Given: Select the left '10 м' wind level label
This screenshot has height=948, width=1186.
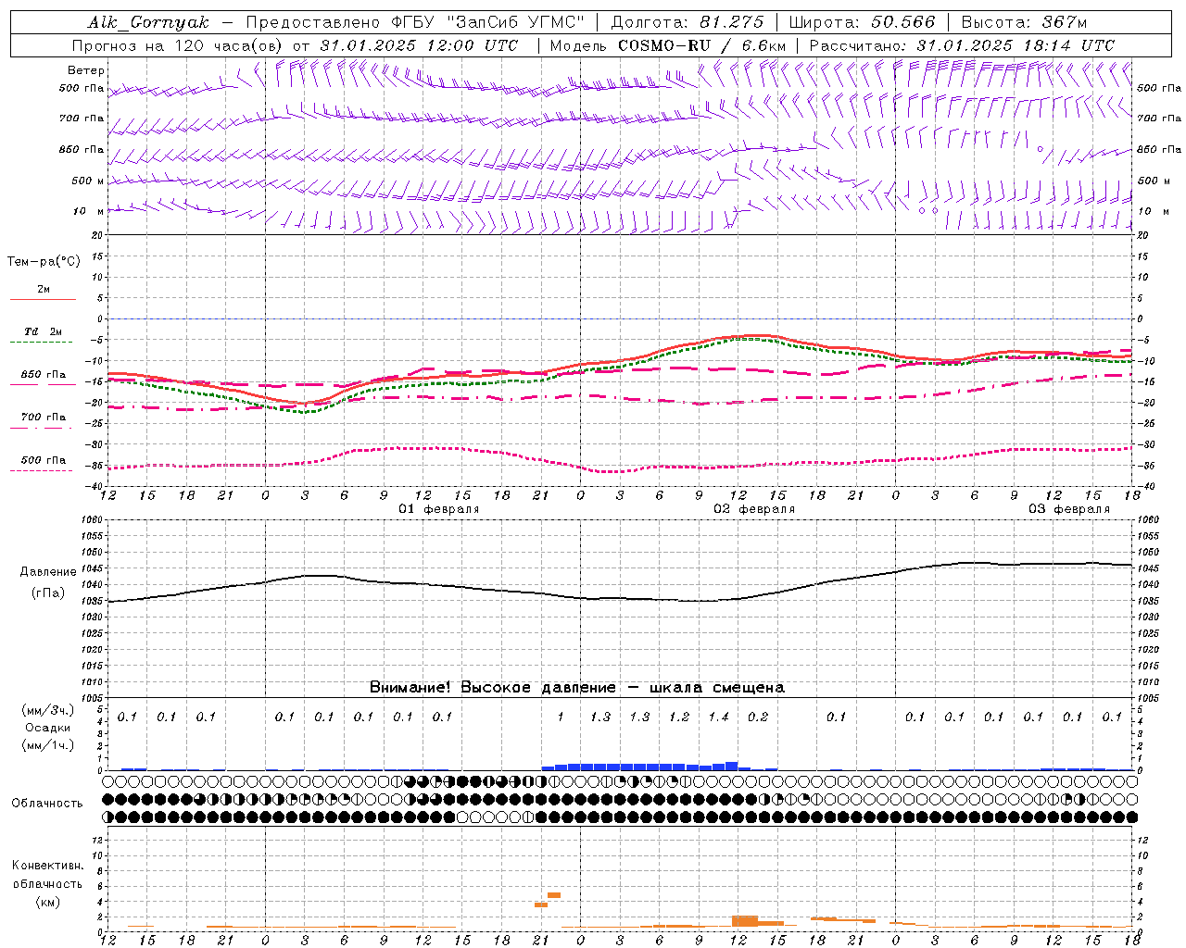Looking at the screenshot, I should click(88, 211).
